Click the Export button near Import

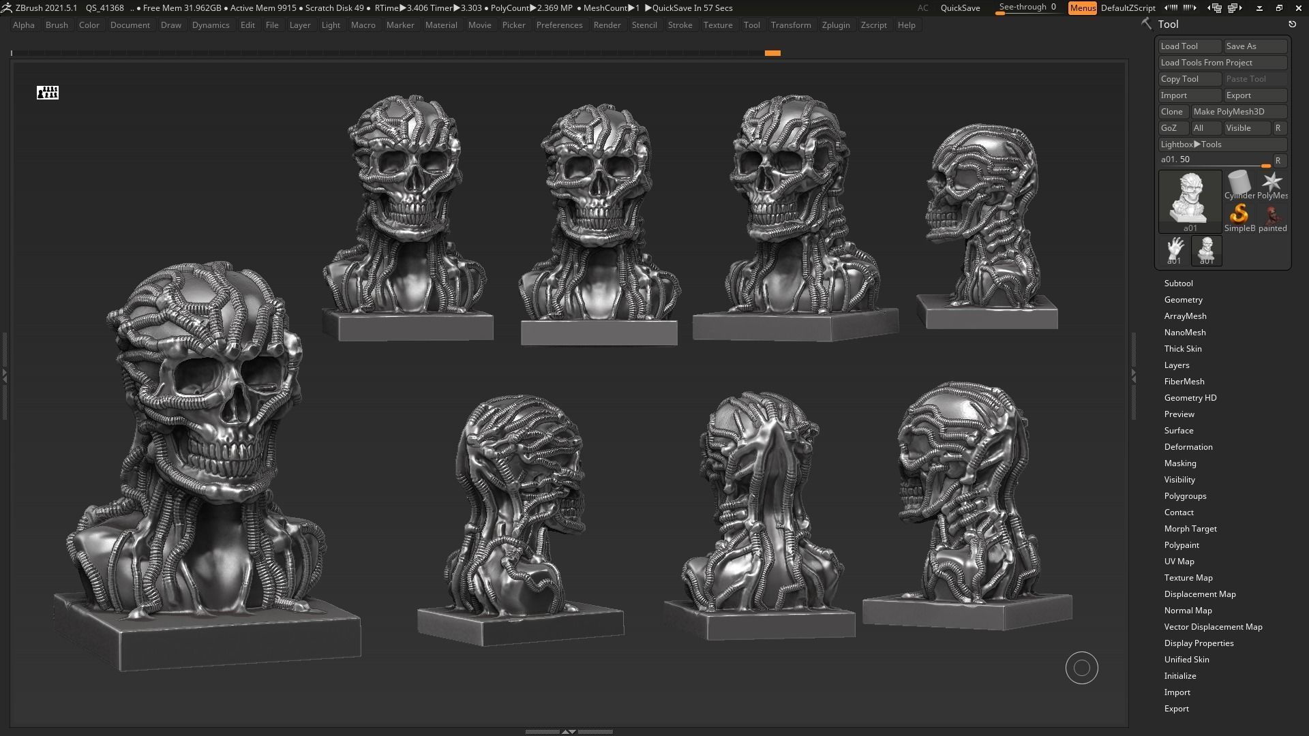1255,95
